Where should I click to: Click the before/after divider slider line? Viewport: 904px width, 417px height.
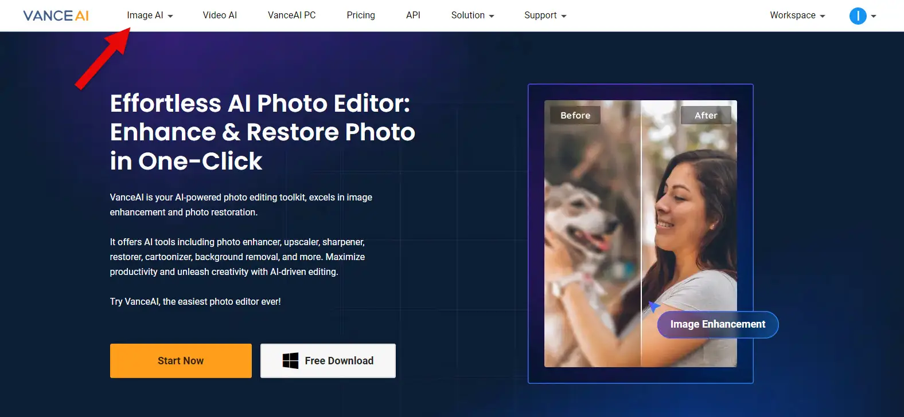[x=641, y=234]
